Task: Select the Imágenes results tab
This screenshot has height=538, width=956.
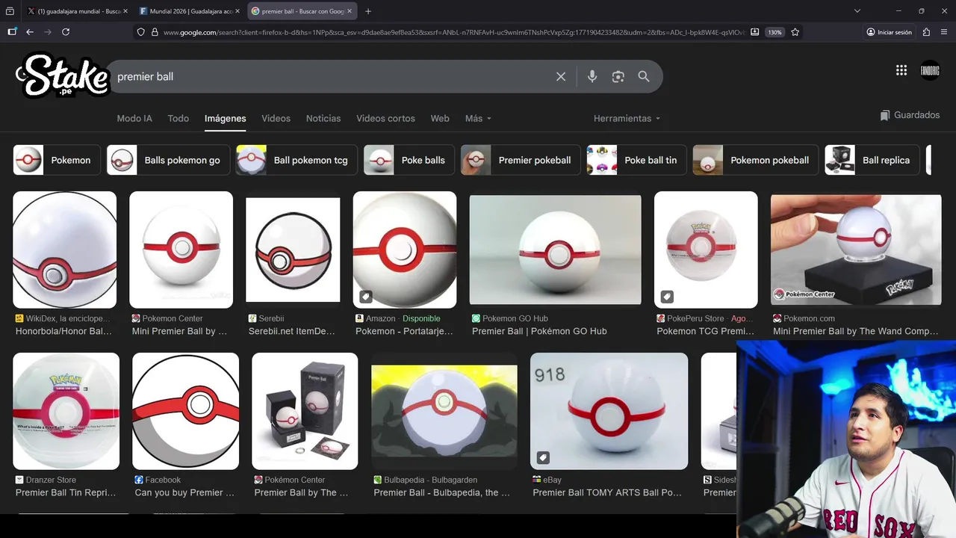Action: (226, 118)
